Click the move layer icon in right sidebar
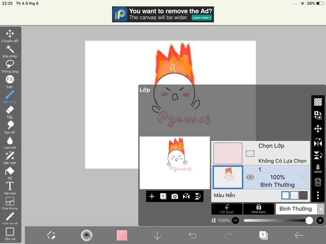326x244 pixels. (318, 129)
